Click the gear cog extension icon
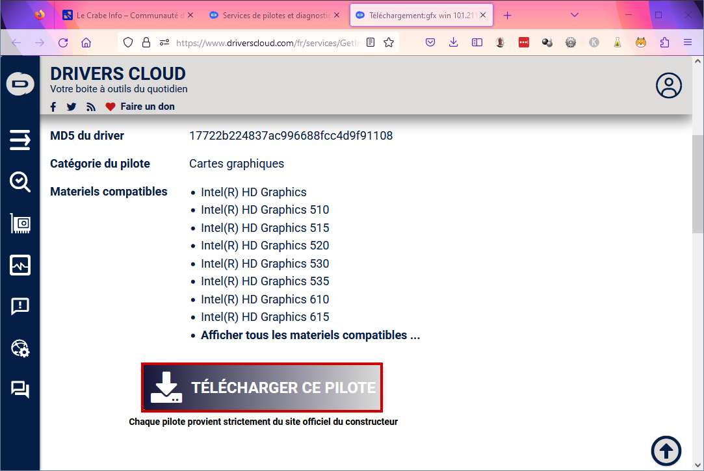This screenshot has width=704, height=471. (571, 43)
